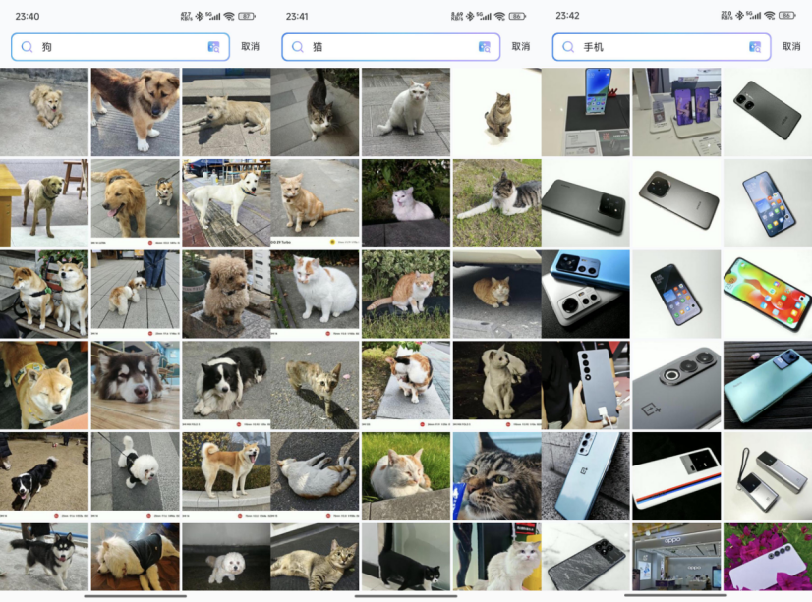Open the husky walking in snow photo
The height and width of the screenshot is (602, 812).
click(x=44, y=557)
